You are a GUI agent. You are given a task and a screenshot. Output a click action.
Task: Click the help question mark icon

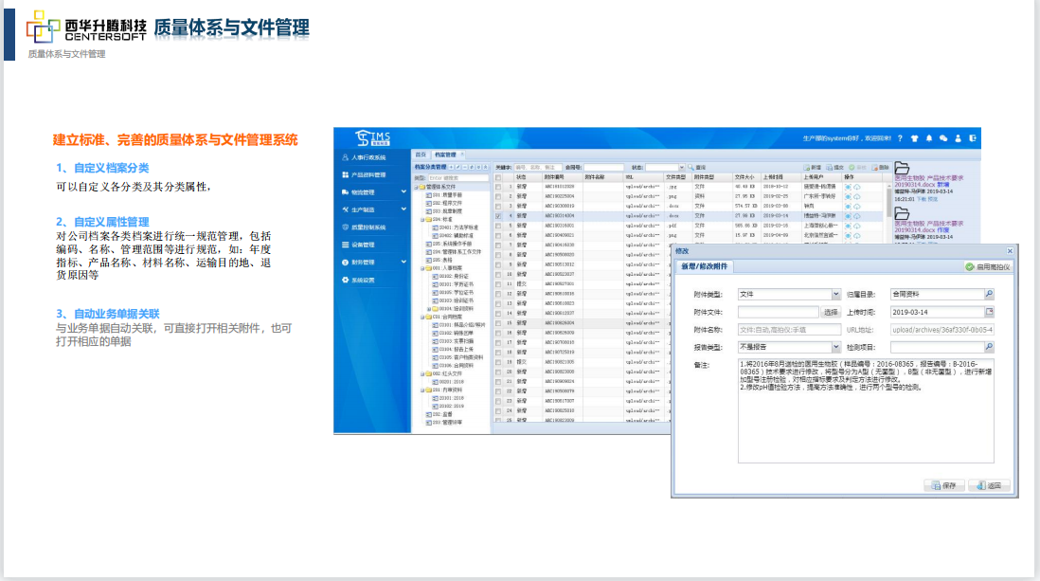pyautogui.click(x=900, y=138)
